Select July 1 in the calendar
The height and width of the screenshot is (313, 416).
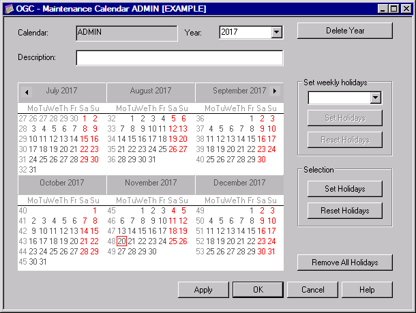click(x=85, y=119)
